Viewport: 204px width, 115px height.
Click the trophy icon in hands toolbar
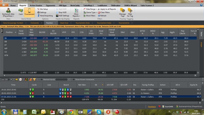pos(34,79)
